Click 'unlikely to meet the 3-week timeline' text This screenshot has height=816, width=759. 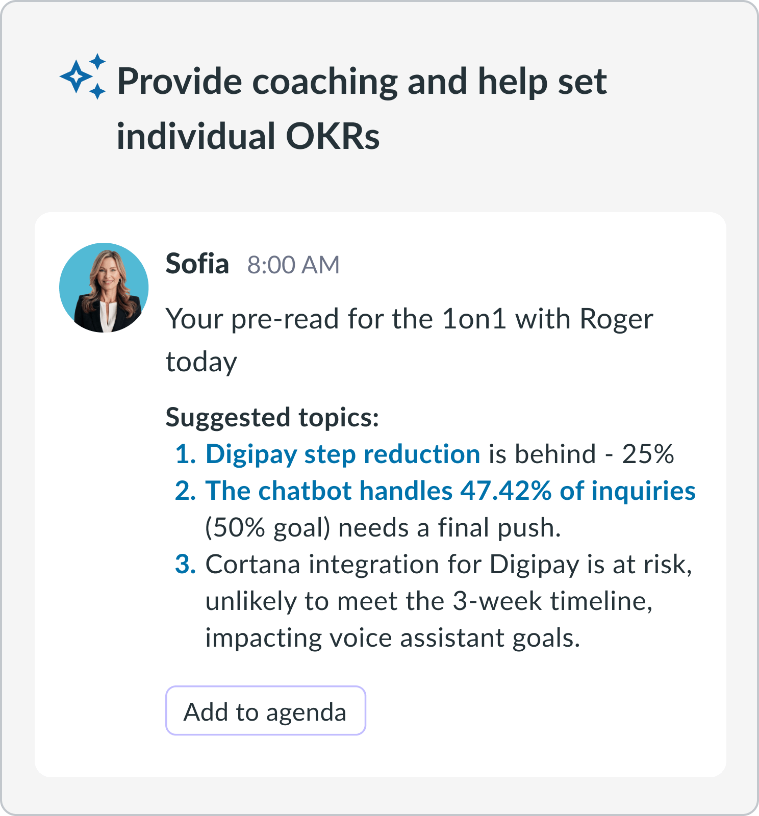click(x=429, y=601)
